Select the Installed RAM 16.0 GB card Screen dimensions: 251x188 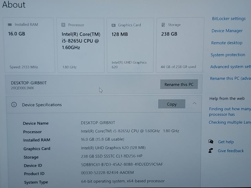(x=30, y=45)
